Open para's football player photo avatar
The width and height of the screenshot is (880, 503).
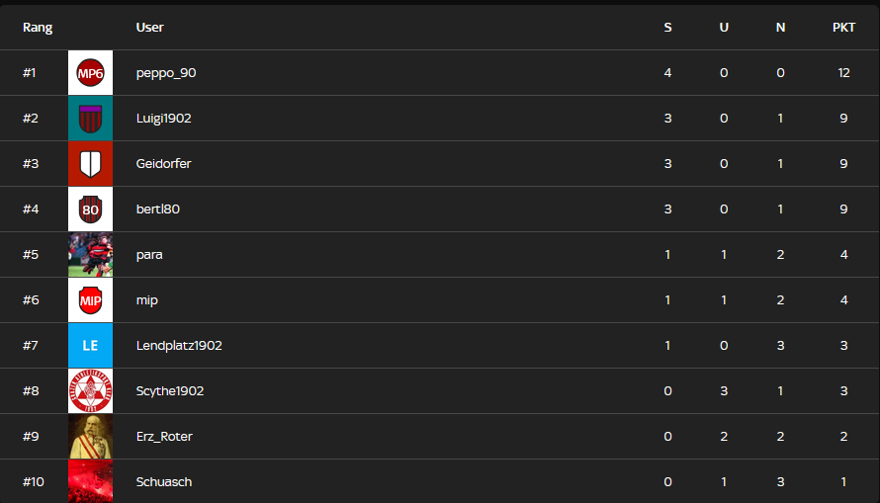90,255
